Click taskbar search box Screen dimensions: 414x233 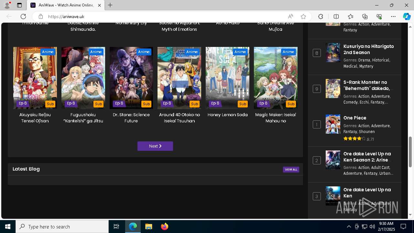coord(62,227)
